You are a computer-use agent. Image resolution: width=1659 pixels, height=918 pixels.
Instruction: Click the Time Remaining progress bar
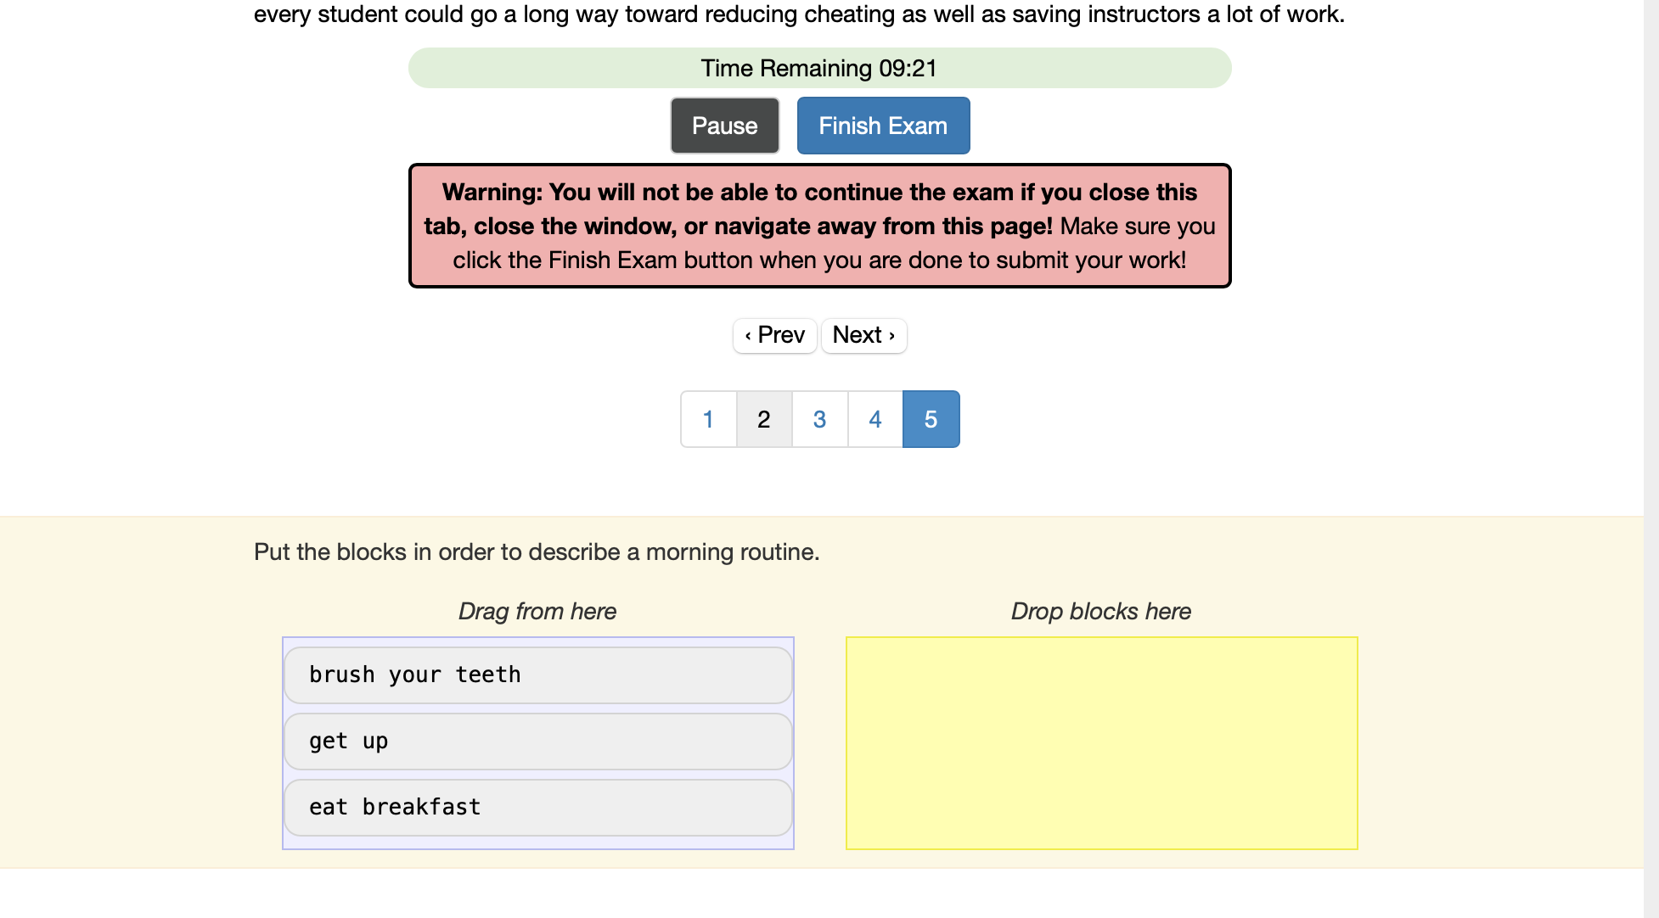[819, 68]
